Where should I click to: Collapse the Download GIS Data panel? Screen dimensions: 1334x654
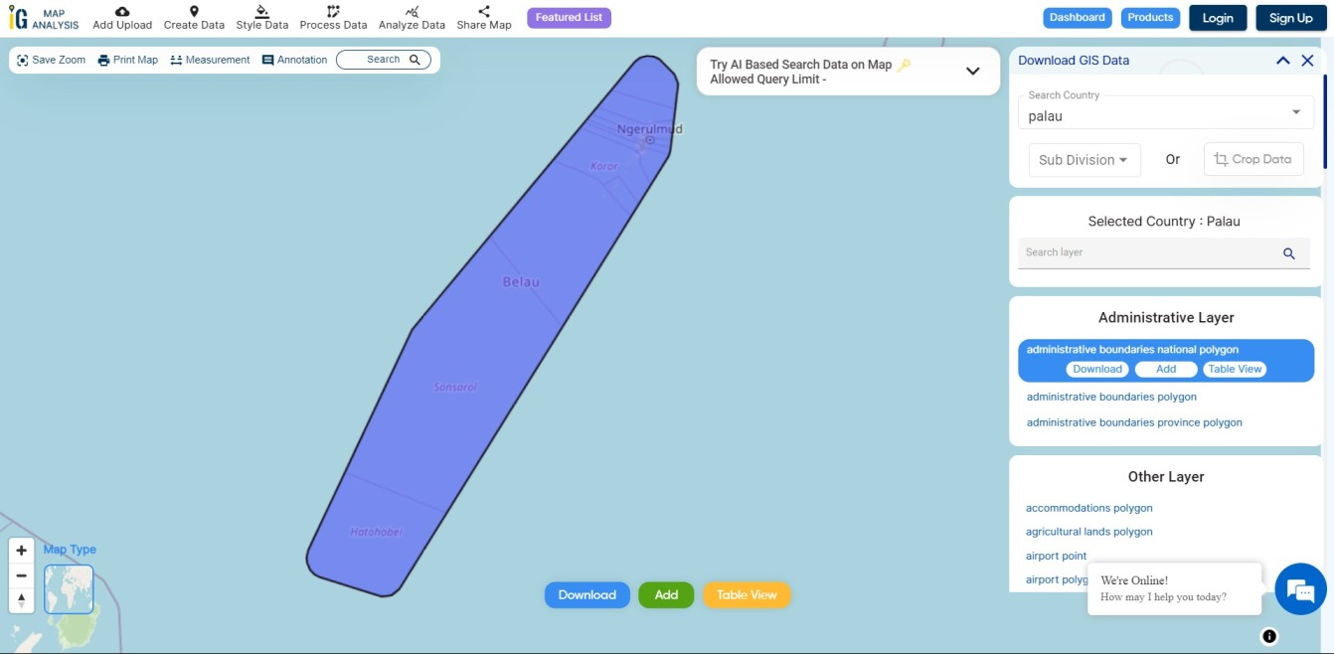click(x=1282, y=61)
